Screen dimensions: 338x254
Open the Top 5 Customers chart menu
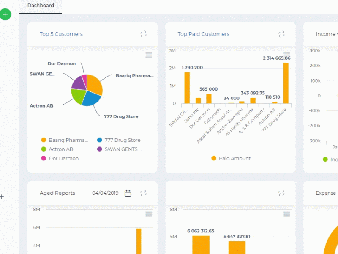149,55
